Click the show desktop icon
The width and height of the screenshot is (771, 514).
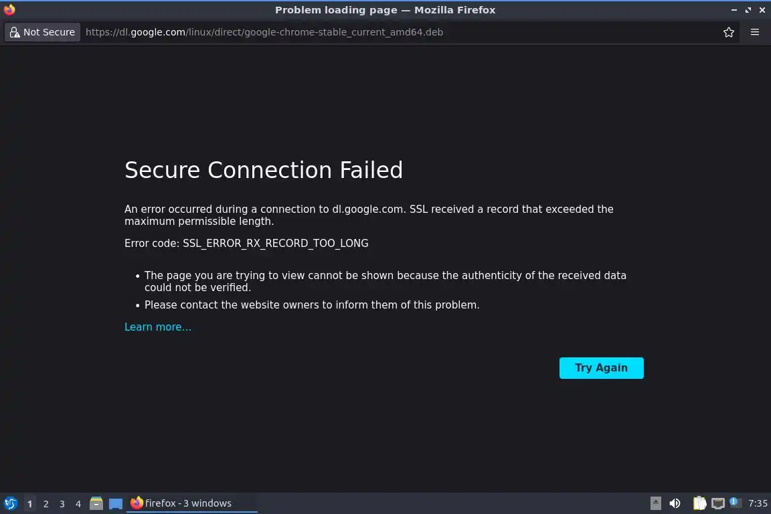tap(116, 504)
